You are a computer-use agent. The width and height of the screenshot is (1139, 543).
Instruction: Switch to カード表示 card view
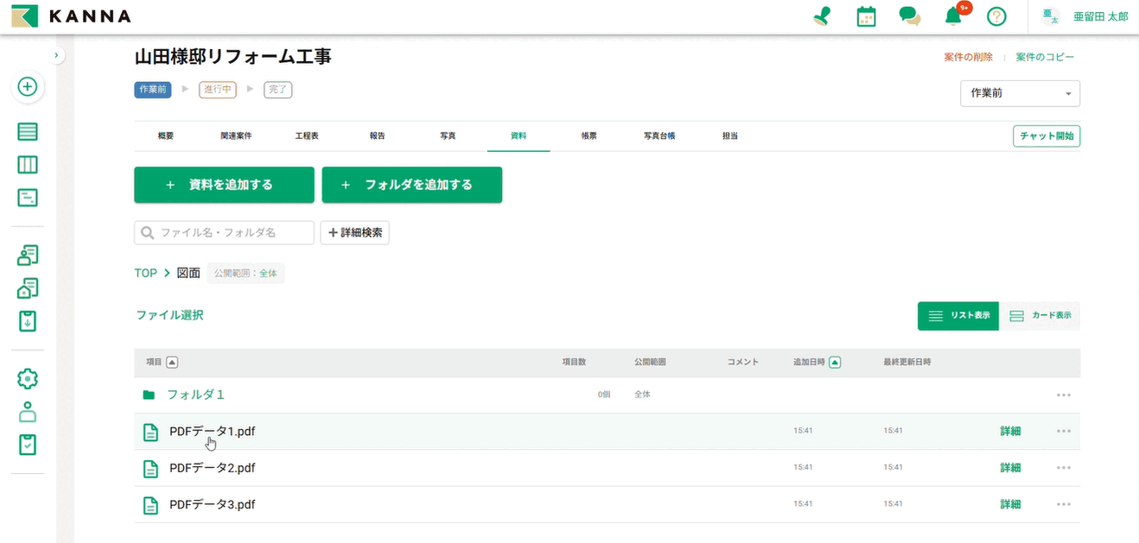tap(1040, 316)
